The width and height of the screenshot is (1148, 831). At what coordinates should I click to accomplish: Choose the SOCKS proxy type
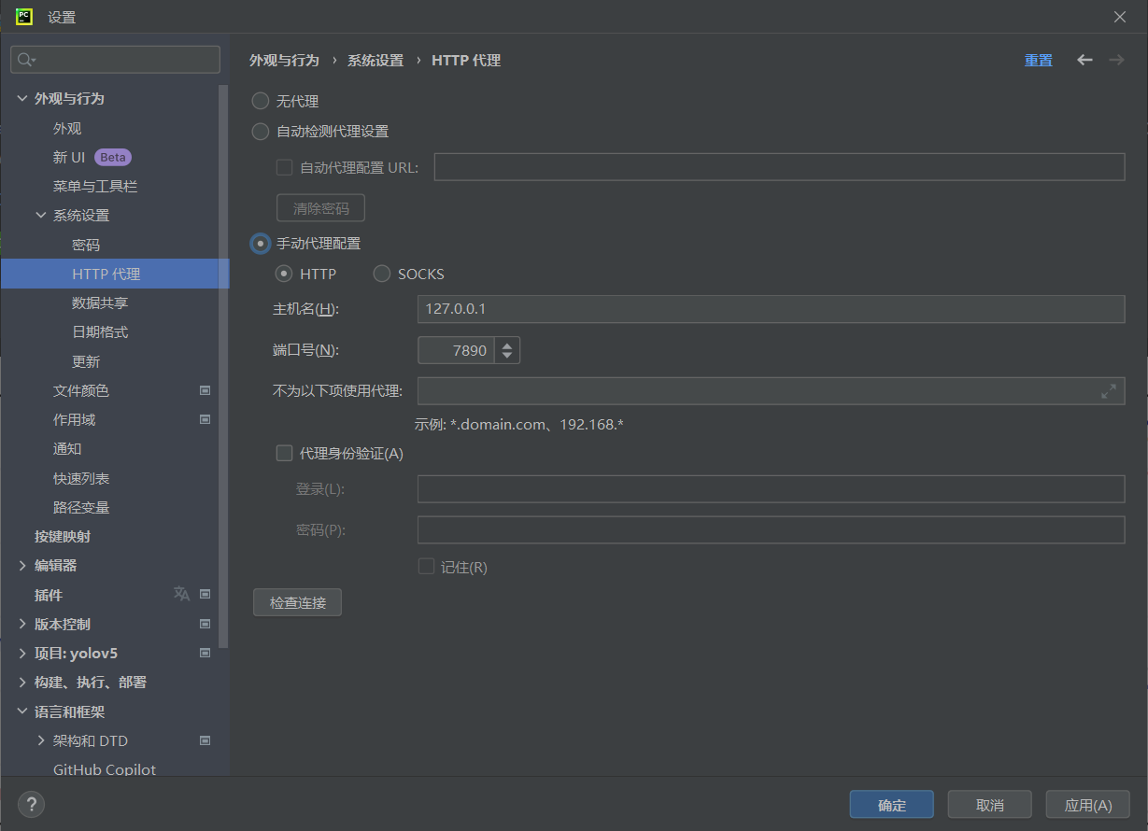(x=382, y=274)
